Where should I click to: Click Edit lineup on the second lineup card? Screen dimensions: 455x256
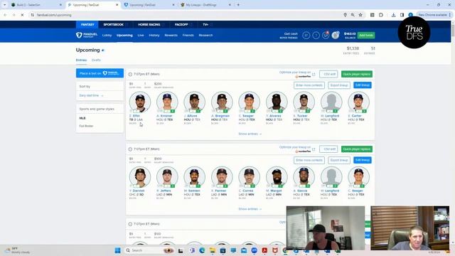(x=363, y=160)
